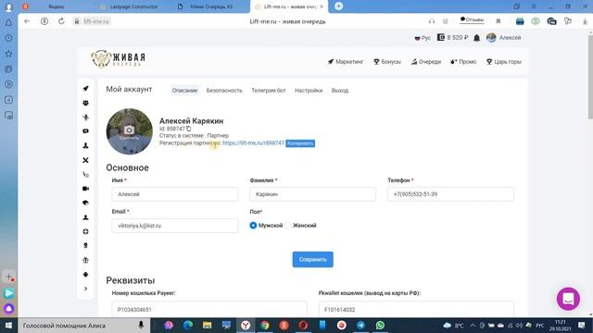Reload the page with the refresh icon
The height and width of the screenshot is (333, 593).
pos(61,21)
